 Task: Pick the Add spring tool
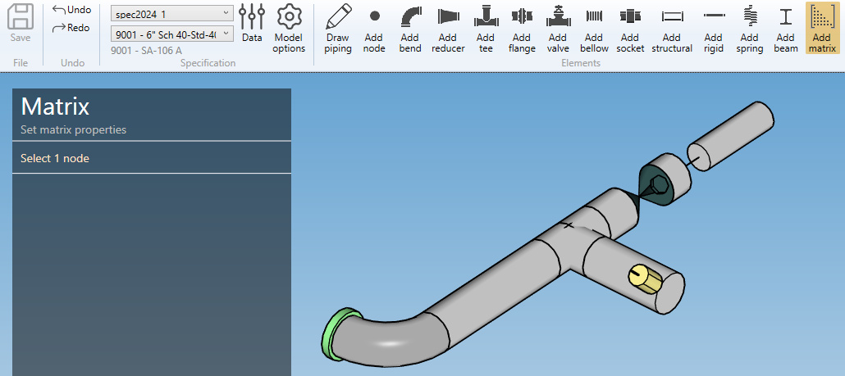click(x=749, y=29)
